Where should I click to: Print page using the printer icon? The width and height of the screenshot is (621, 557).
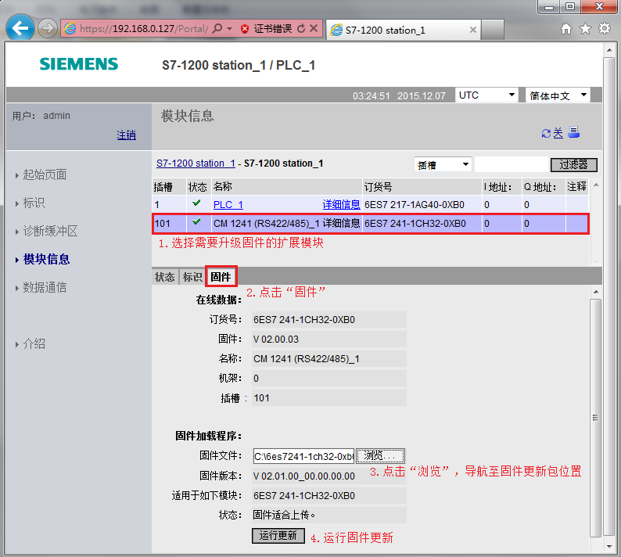tap(574, 132)
